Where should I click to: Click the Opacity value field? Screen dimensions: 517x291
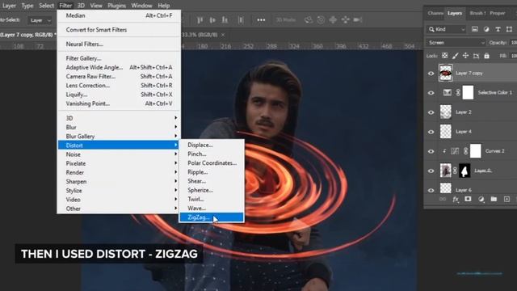point(514,43)
